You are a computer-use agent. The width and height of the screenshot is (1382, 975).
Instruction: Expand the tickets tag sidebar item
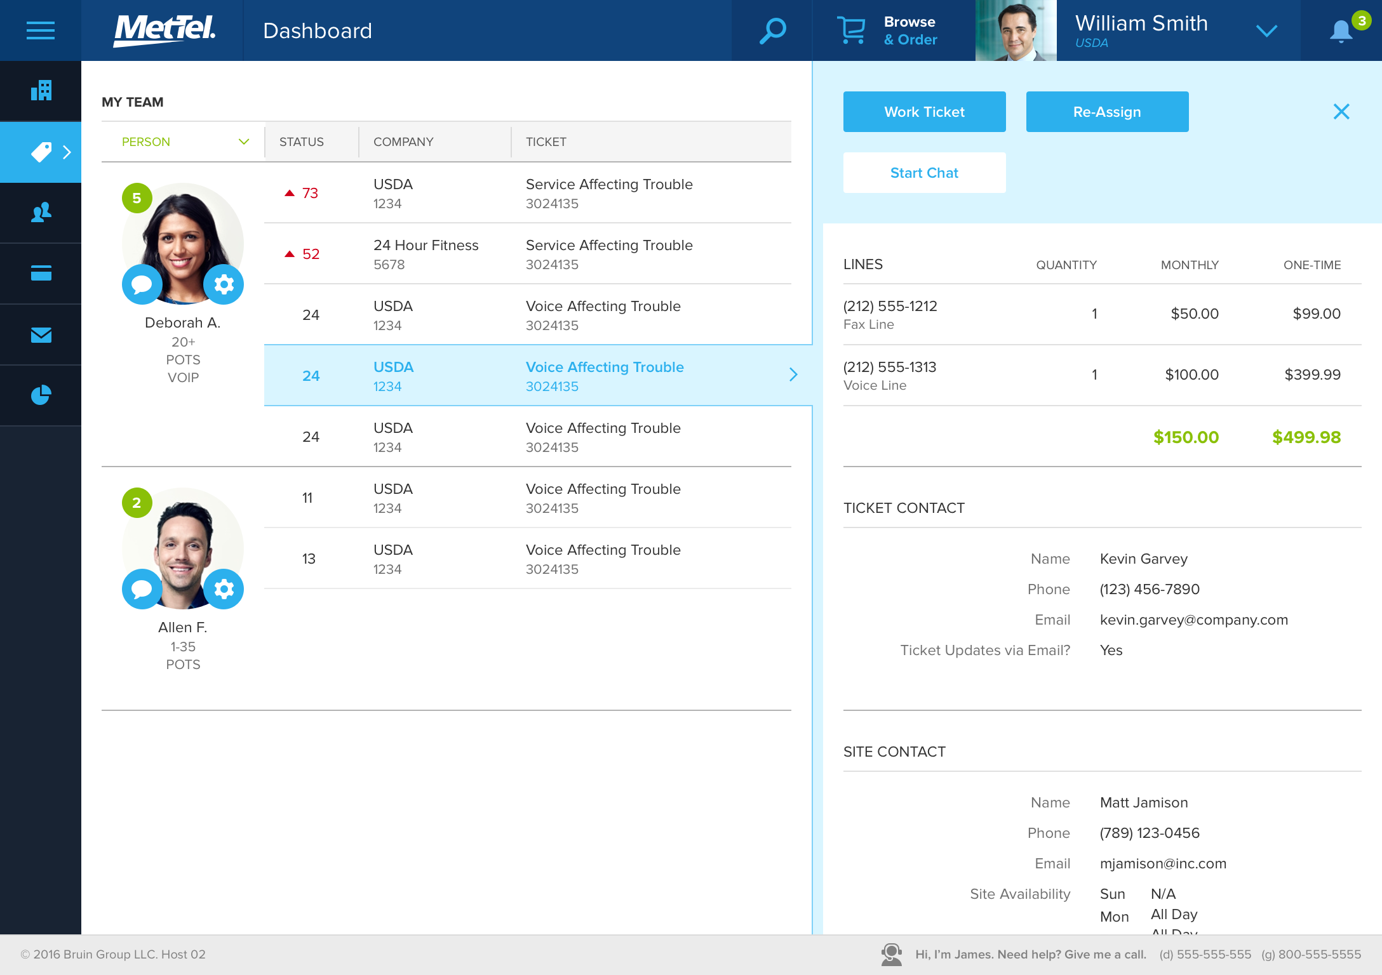click(41, 152)
